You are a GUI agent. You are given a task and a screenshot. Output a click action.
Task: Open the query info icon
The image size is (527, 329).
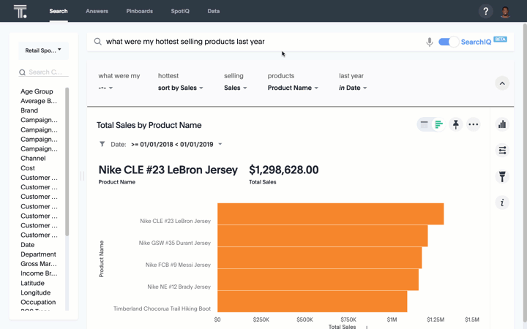point(502,203)
